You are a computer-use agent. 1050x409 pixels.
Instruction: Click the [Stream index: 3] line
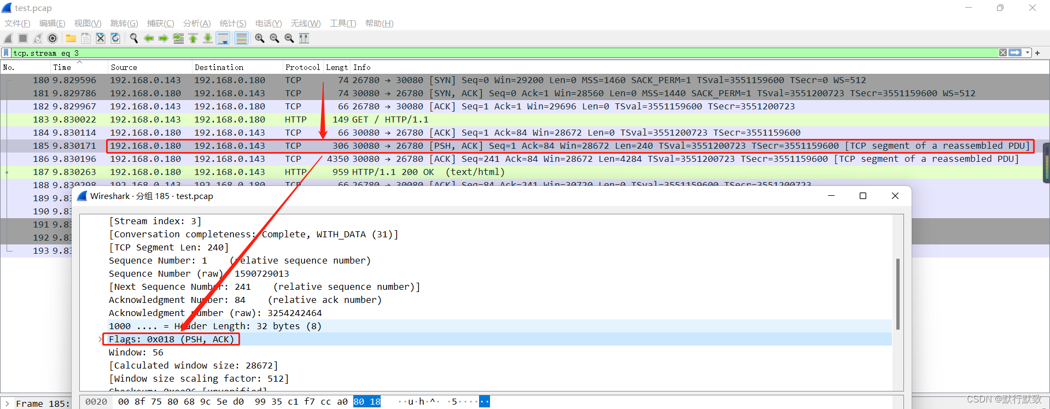(155, 221)
